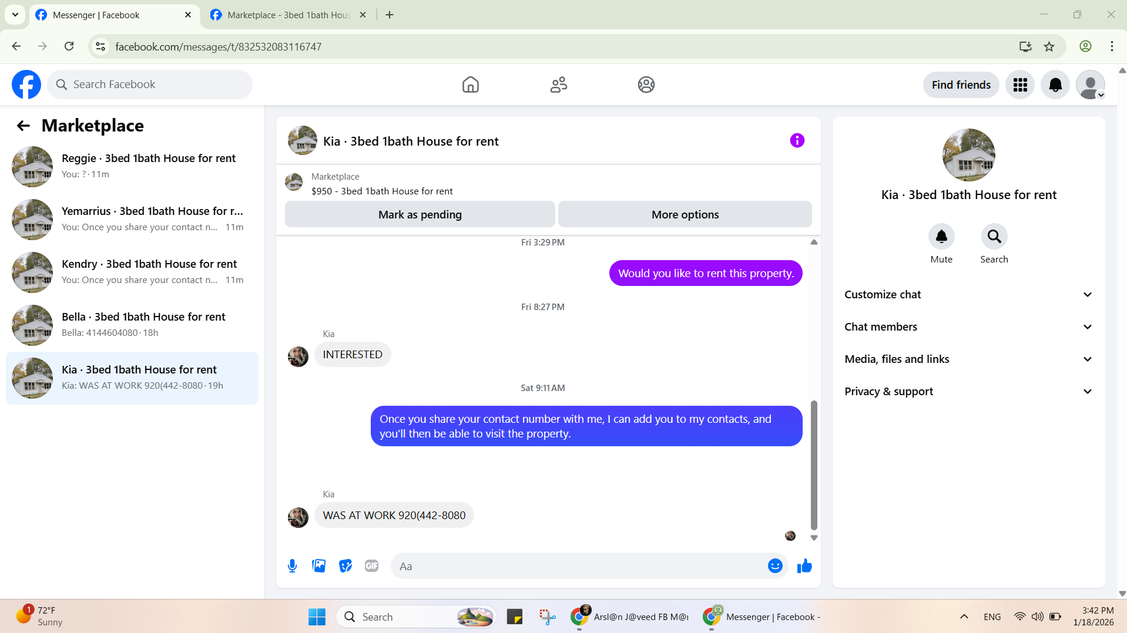Go to Home feed icon

pyautogui.click(x=470, y=85)
